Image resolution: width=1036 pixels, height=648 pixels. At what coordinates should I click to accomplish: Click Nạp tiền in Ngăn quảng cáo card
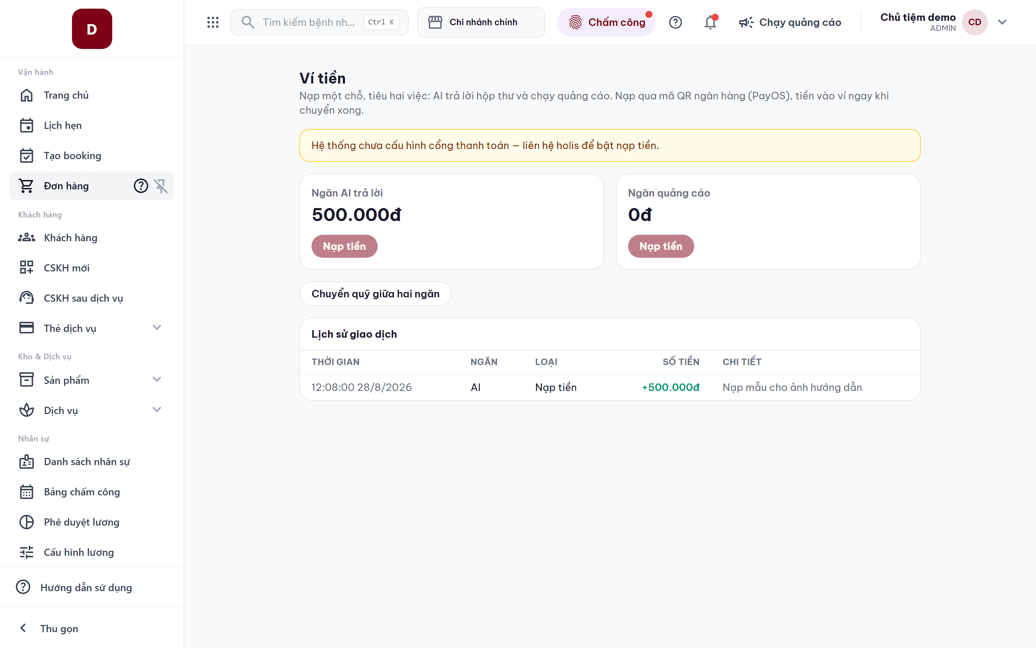point(660,246)
